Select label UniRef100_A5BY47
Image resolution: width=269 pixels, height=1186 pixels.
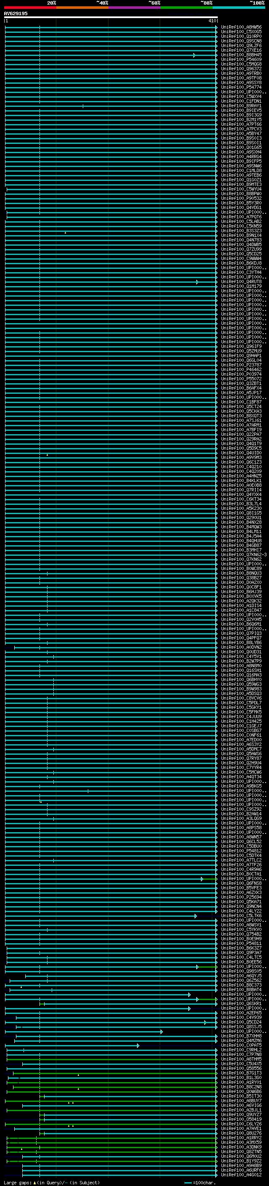[x=241, y=133]
